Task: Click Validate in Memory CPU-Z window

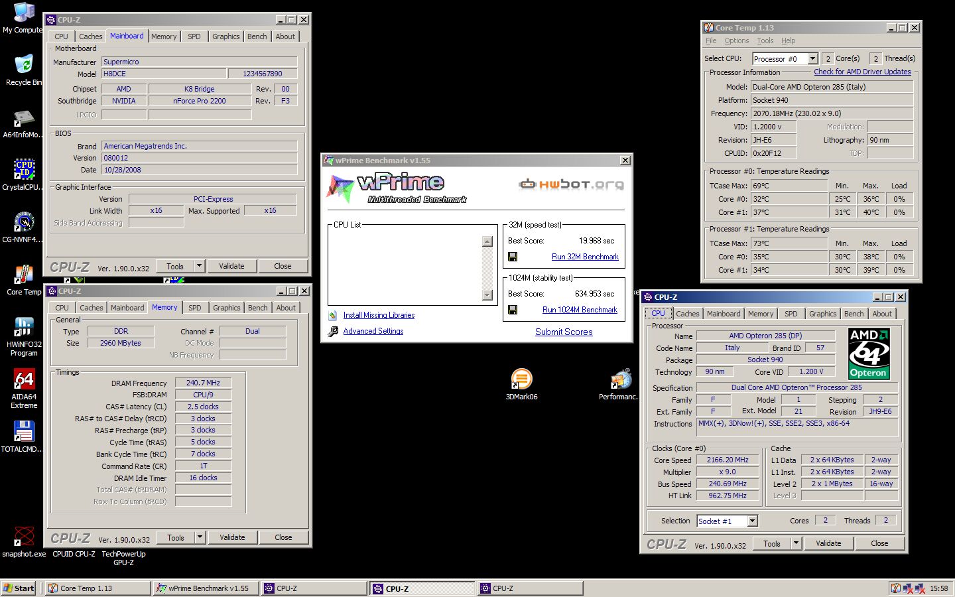Action: pos(232,537)
